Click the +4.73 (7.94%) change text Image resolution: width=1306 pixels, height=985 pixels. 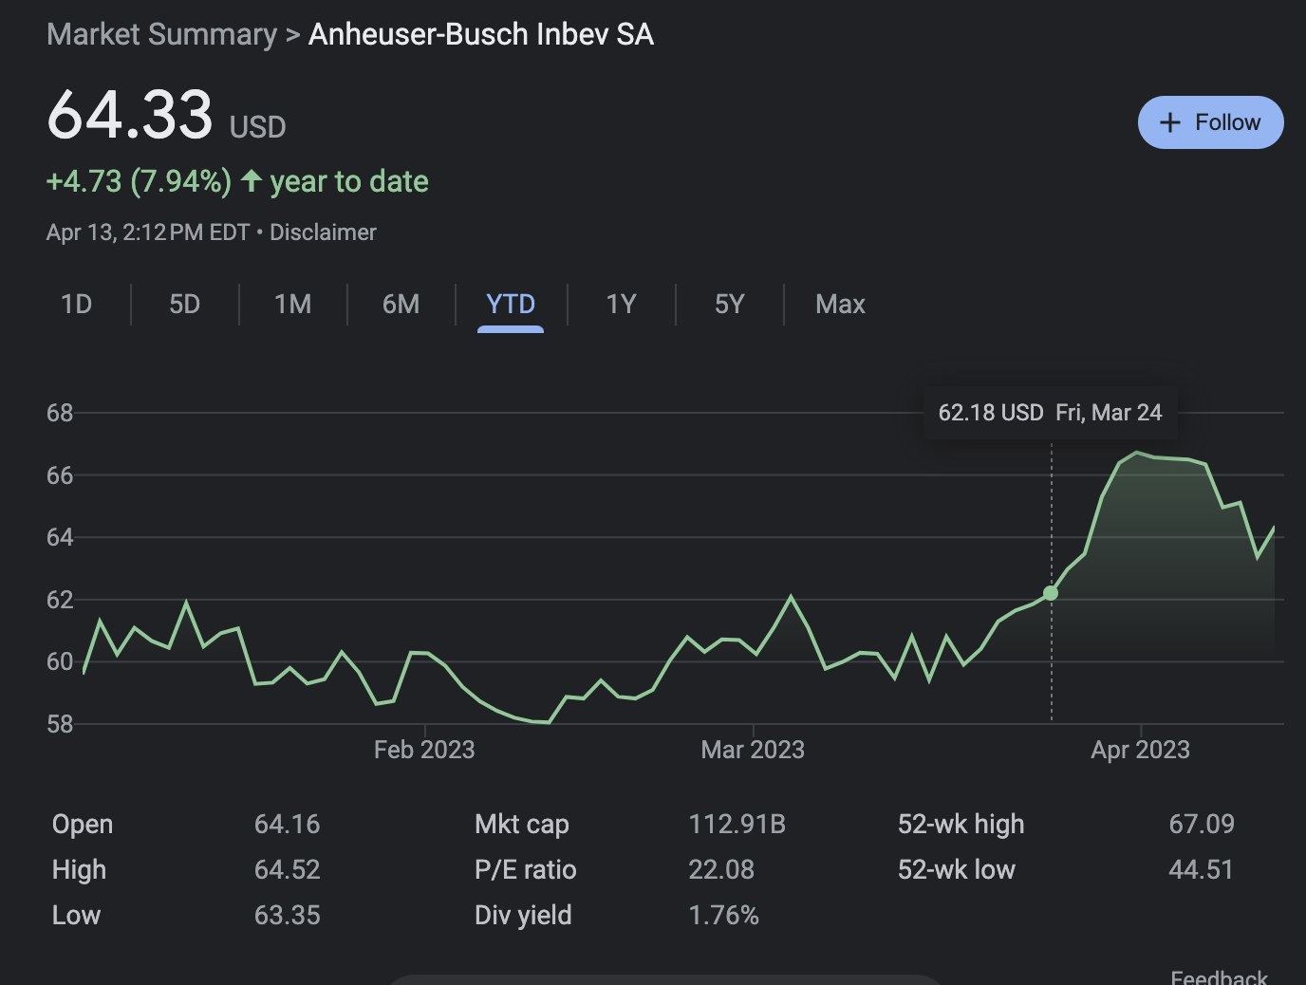pyautogui.click(x=139, y=181)
